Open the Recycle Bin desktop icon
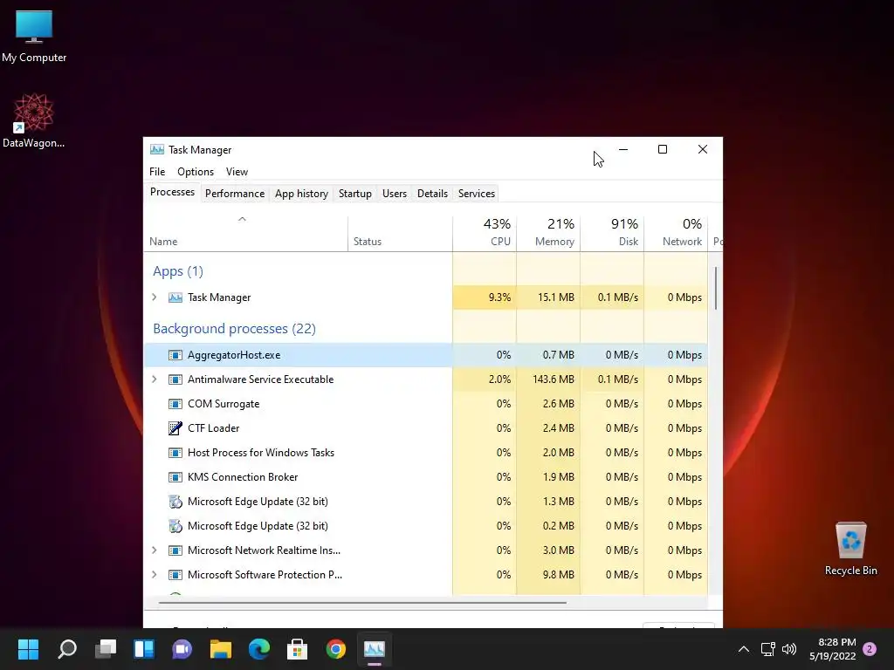Image resolution: width=894 pixels, height=670 pixels. click(x=850, y=549)
